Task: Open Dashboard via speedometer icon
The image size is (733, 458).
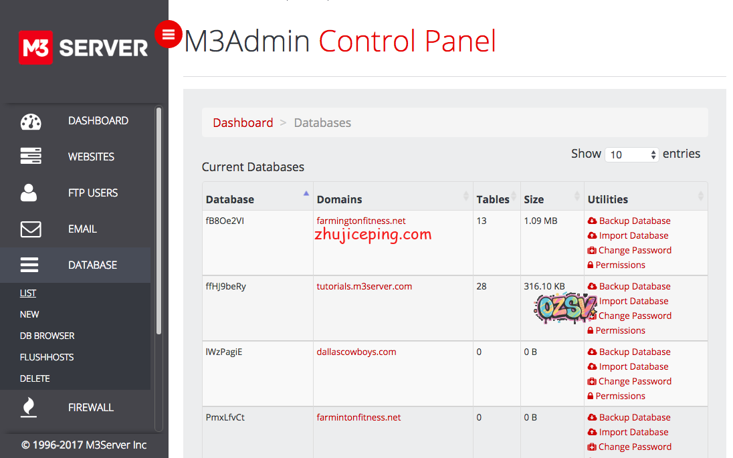Action: [31, 121]
